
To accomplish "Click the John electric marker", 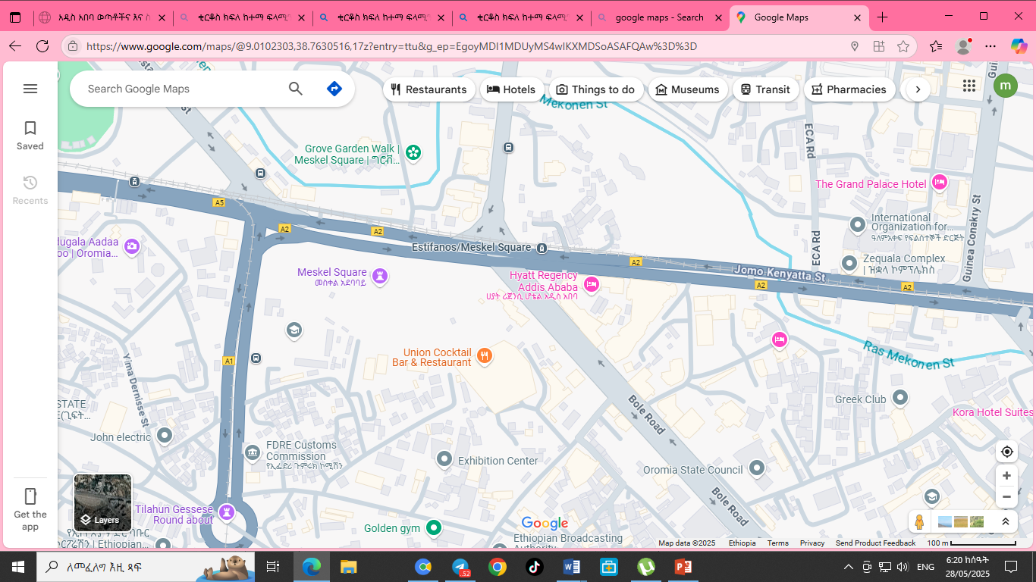I will (165, 435).
